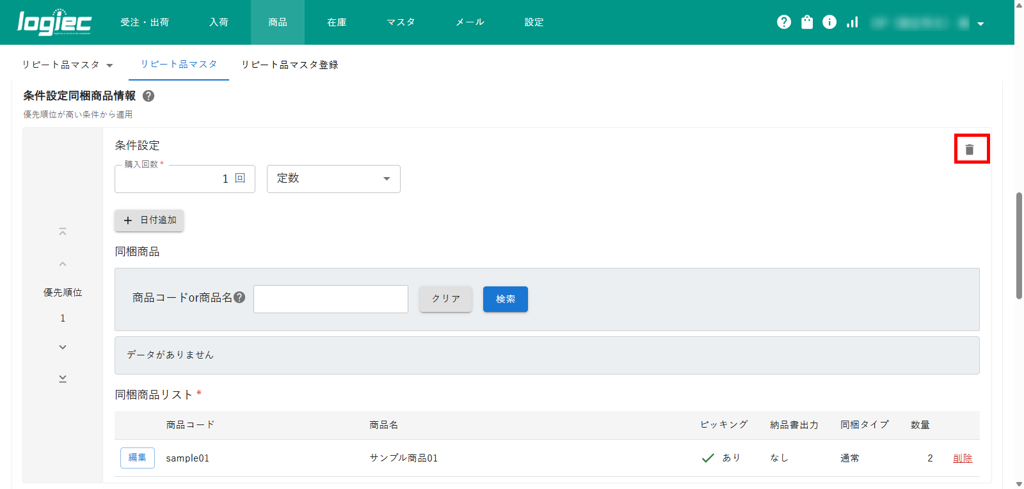Screen dimensions: 1024x489
Task: Click the bar chart icon in header
Action: (852, 22)
